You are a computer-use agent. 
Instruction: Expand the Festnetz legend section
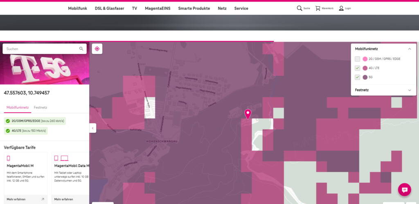click(x=409, y=90)
